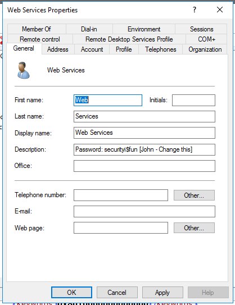Switch to the COM+ tab
235x305 pixels.
click(206, 39)
